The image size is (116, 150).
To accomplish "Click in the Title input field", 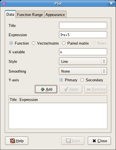I will pyautogui.click(x=83, y=26).
